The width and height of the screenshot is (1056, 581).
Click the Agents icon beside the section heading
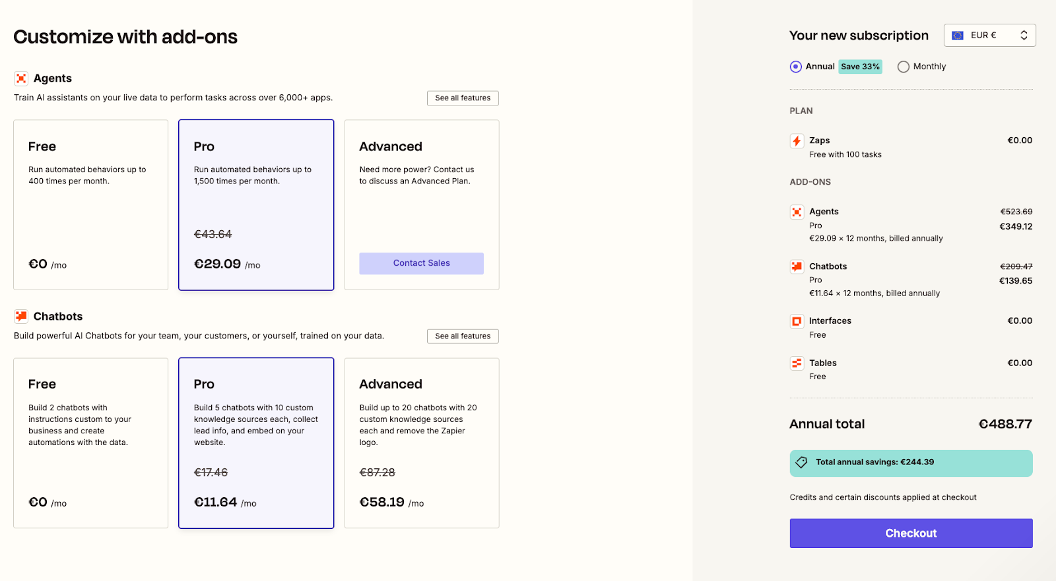(x=21, y=78)
